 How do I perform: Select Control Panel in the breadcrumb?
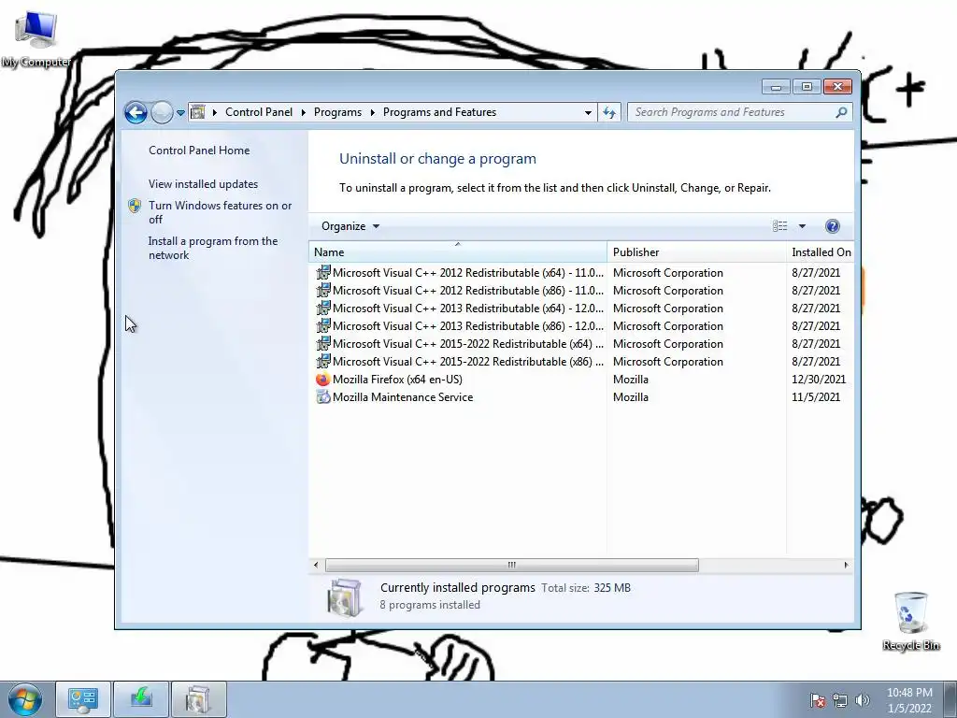259,112
